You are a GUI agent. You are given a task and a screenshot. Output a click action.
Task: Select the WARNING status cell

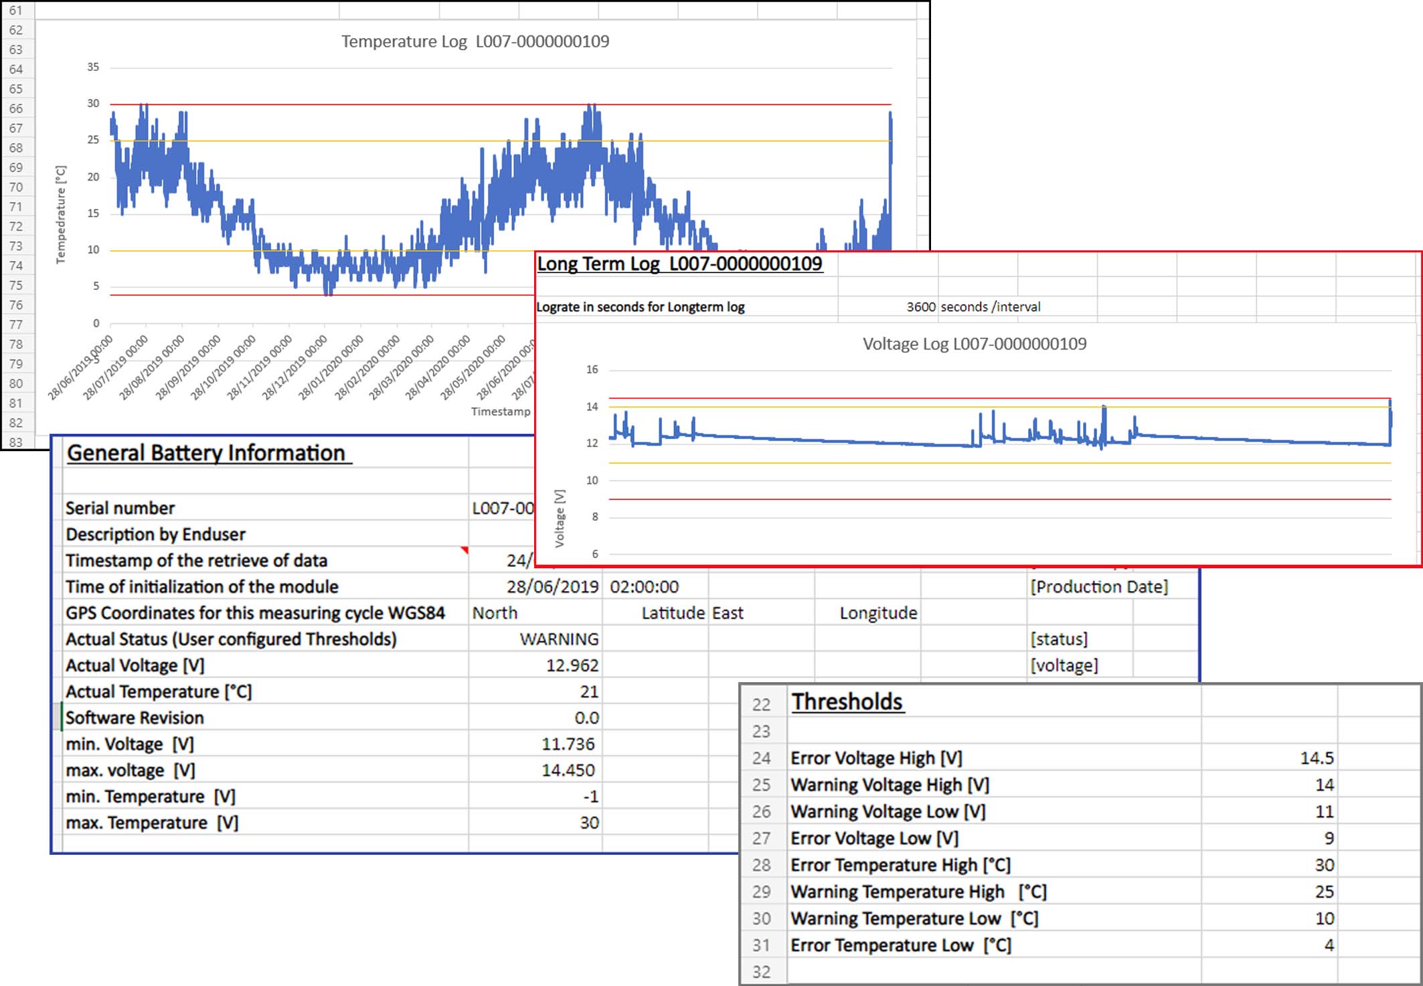559,639
